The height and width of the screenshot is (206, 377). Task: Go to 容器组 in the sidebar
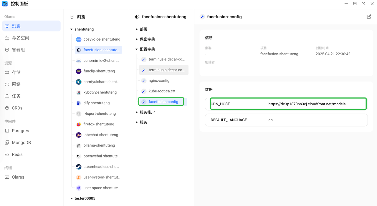[x=18, y=50]
